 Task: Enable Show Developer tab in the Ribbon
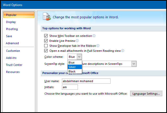pos(46,46)
